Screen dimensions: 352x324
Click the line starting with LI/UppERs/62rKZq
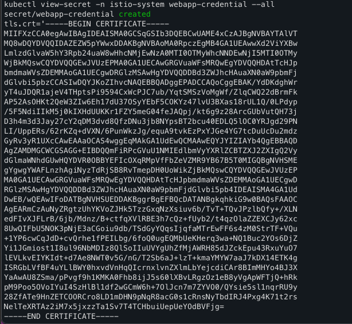tap(151, 131)
